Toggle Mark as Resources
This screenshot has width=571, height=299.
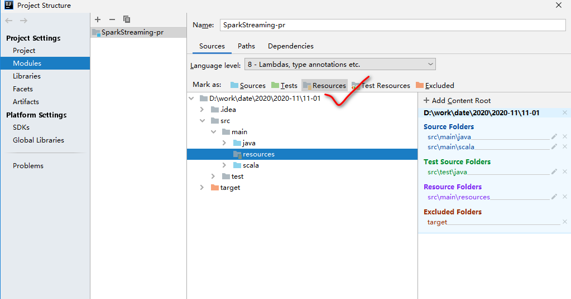(324, 85)
